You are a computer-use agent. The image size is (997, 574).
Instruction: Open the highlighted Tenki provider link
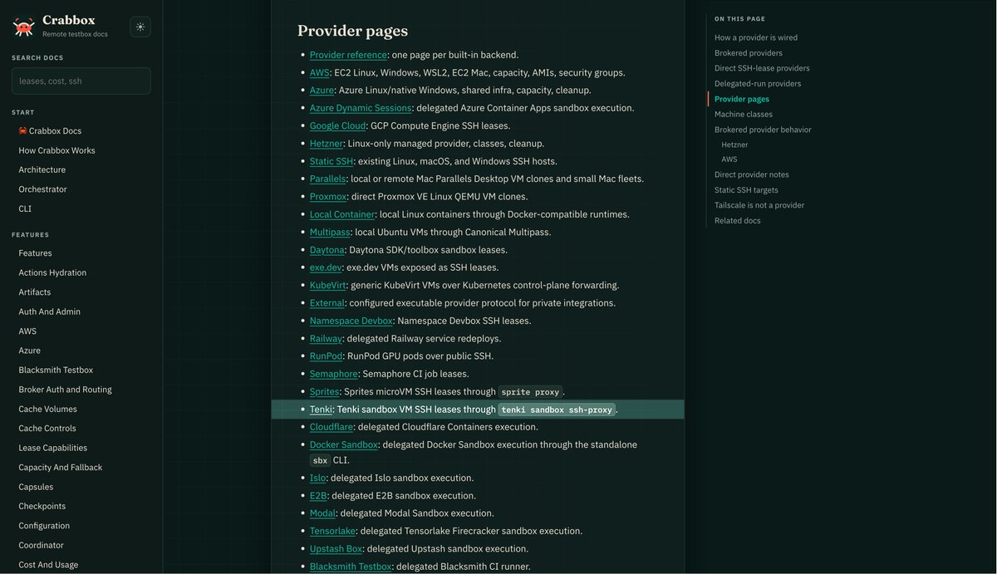[x=321, y=409]
